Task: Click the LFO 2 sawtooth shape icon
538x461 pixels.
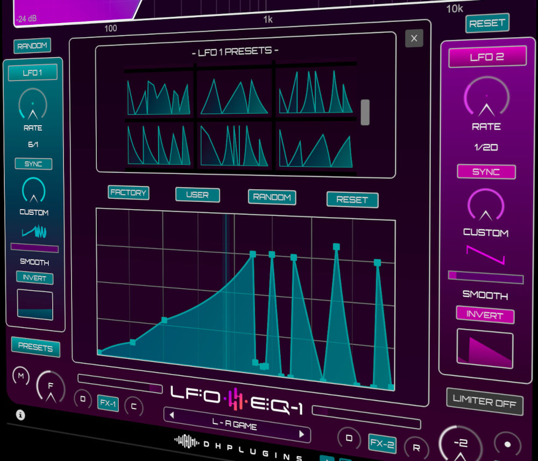Action: click(x=485, y=255)
